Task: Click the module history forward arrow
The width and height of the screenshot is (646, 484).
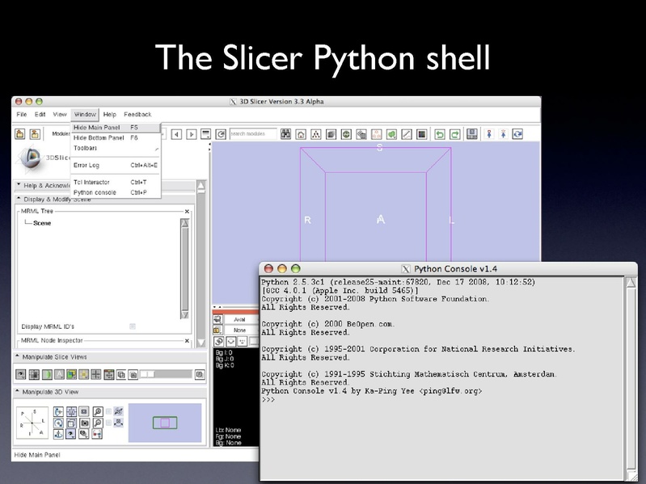Action: click(x=191, y=134)
